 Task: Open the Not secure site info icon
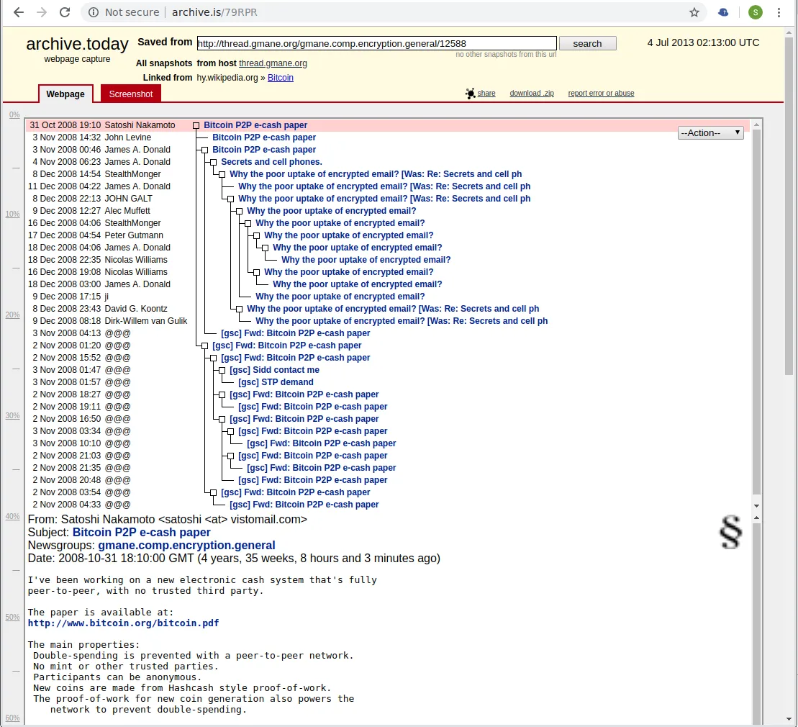(x=94, y=12)
